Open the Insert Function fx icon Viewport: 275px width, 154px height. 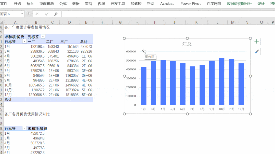pyautogui.click(x=56, y=14)
